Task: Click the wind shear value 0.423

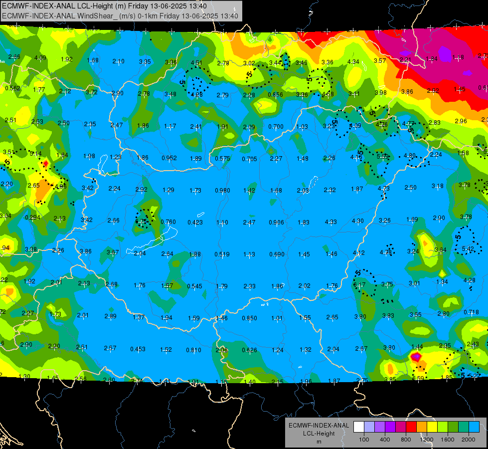Action: (x=195, y=223)
